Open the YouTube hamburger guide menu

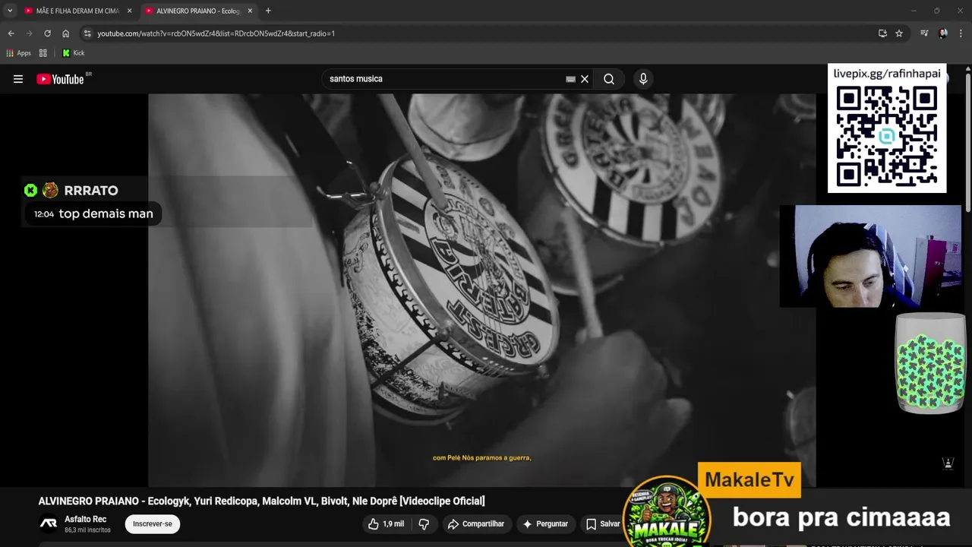tap(18, 79)
